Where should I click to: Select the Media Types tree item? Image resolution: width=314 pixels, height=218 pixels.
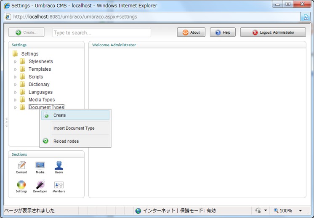coord(42,100)
